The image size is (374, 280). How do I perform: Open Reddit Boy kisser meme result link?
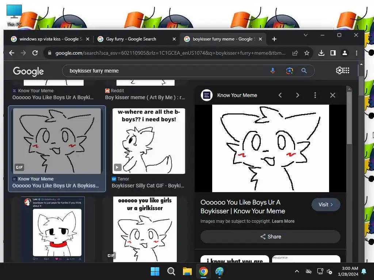145,97
